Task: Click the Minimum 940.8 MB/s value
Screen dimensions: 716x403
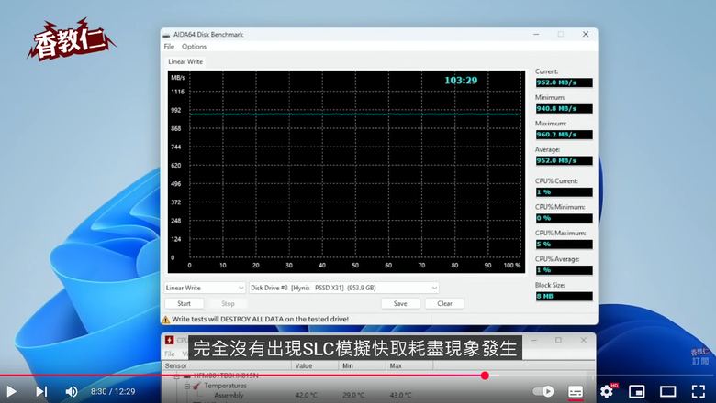Action: pyautogui.click(x=565, y=108)
